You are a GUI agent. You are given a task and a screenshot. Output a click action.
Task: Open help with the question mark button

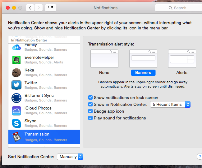pyautogui.click(x=200, y=157)
